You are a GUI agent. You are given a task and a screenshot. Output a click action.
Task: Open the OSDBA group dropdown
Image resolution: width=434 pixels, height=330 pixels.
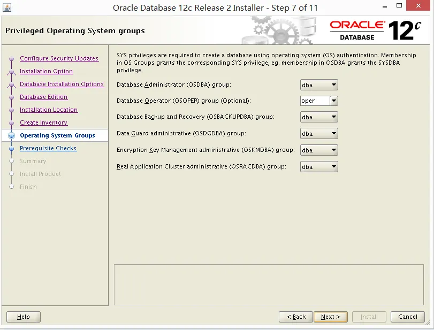(x=319, y=85)
